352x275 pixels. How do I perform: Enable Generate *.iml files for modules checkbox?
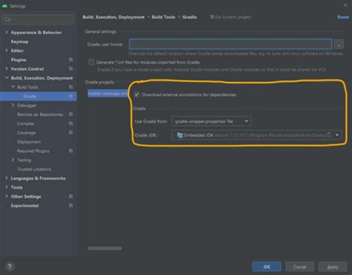click(91, 62)
